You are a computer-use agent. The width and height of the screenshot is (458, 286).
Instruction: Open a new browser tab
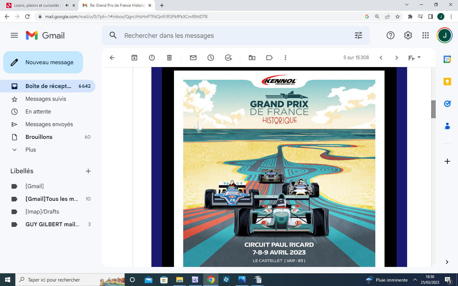(x=162, y=5)
